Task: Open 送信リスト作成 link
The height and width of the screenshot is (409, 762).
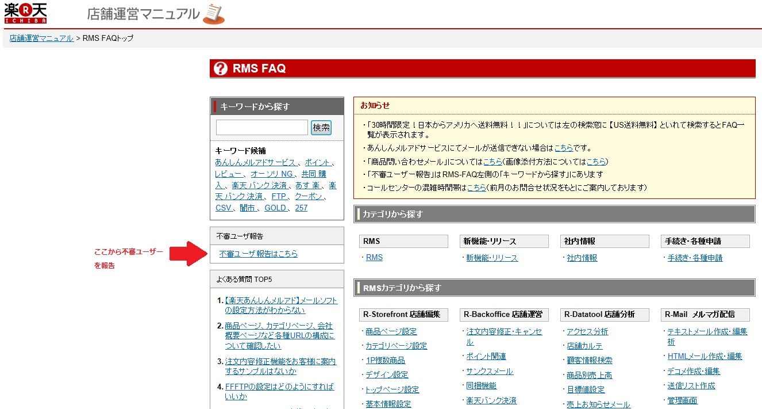Action: pyautogui.click(x=691, y=385)
